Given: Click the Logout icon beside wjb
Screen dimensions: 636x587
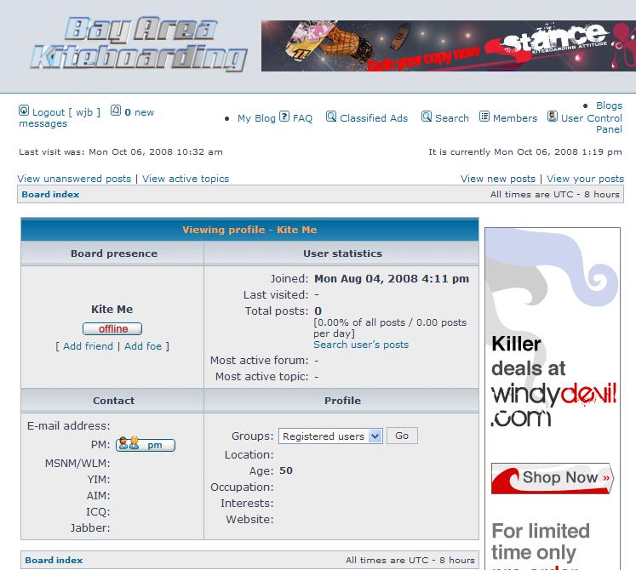Looking at the screenshot, I should 24,111.
